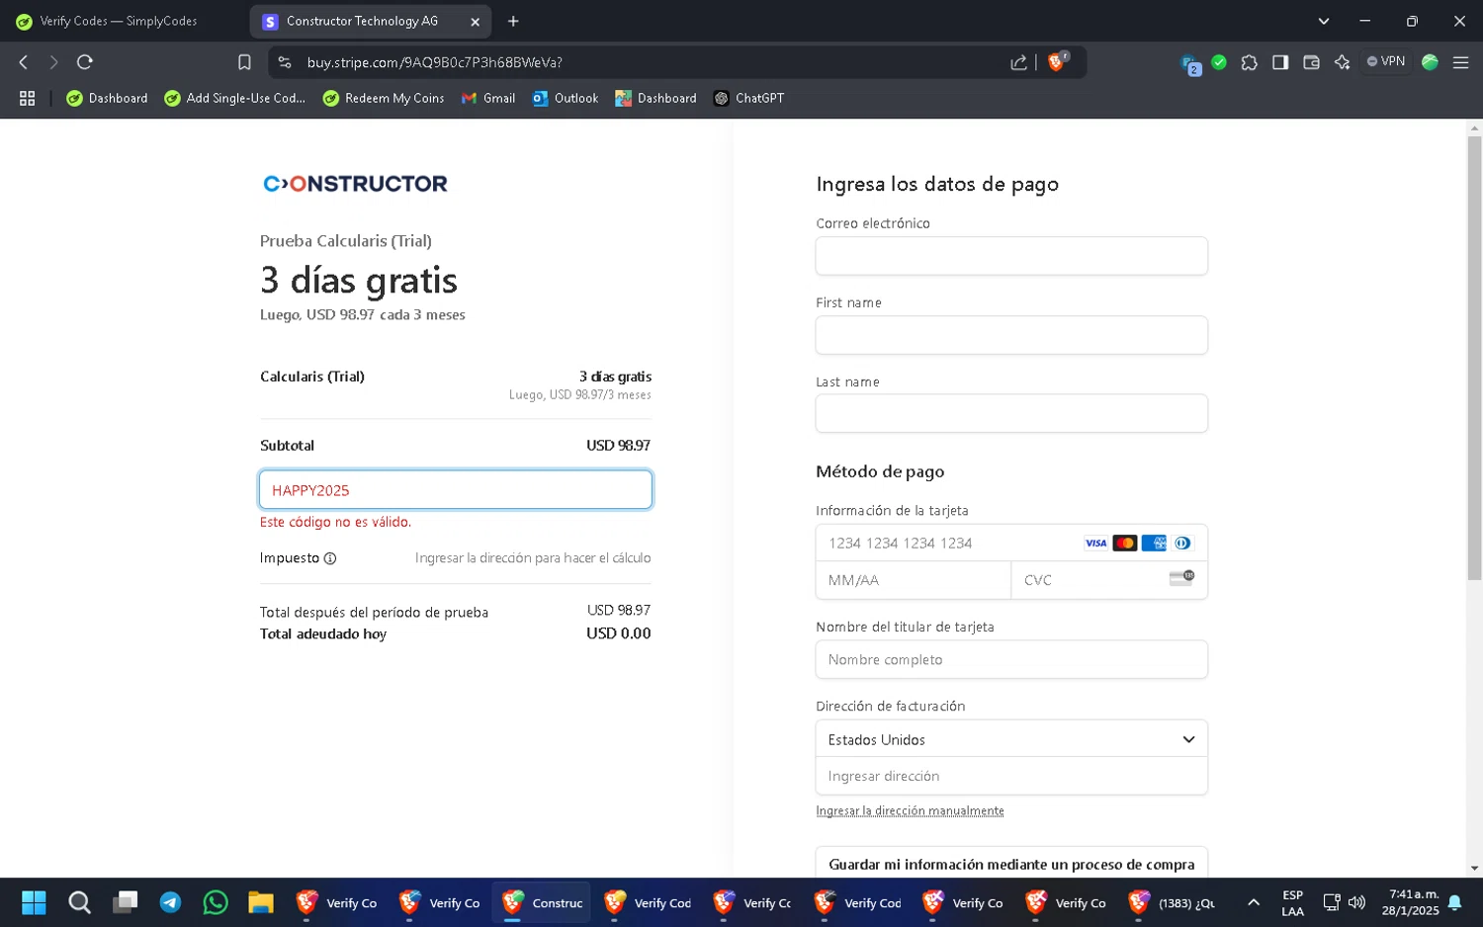The image size is (1483, 927).
Task: Open Task View on taskbar
Action: (x=125, y=902)
